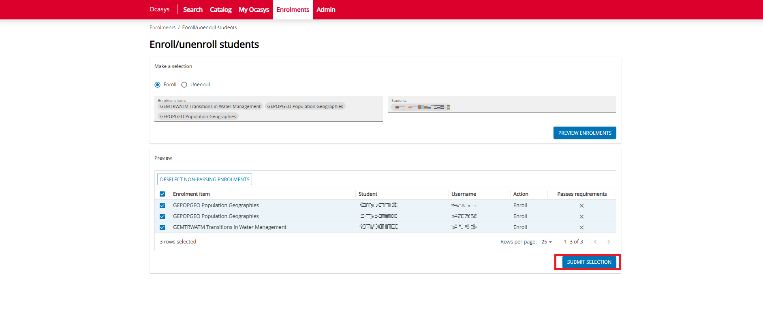Open the Catalog tab
The width and height of the screenshot is (763, 328).
point(221,10)
